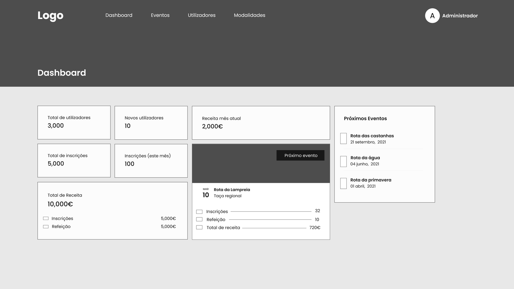Screen dimensions: 514x289
Task: Open the Total de utilizadores card
Action: (x=74, y=122)
